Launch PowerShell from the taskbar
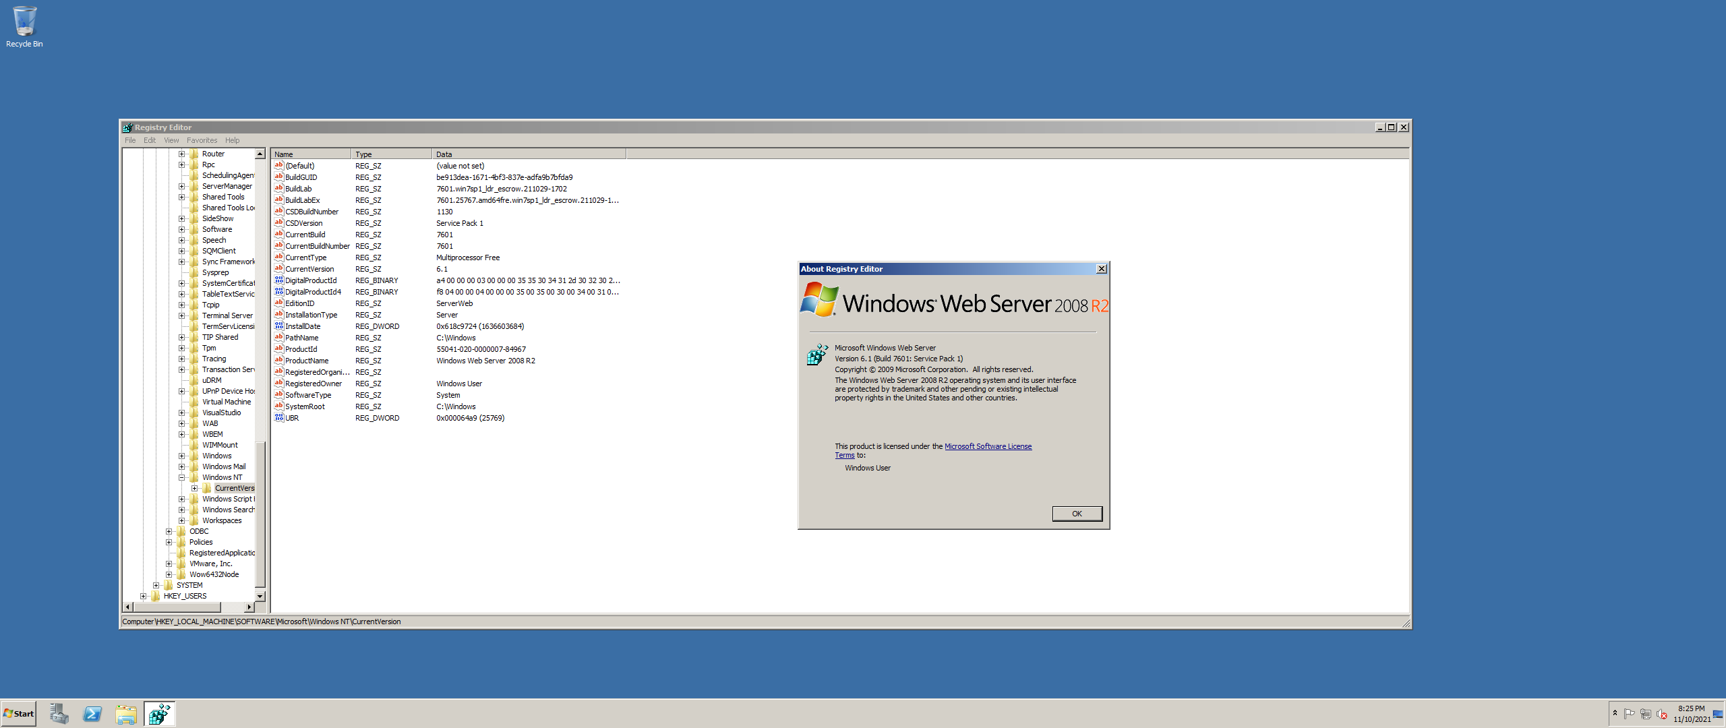Viewport: 1726px width, 728px height. click(92, 714)
